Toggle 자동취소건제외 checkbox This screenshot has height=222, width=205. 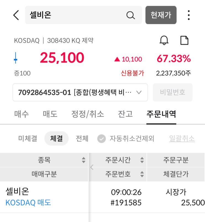(102, 139)
